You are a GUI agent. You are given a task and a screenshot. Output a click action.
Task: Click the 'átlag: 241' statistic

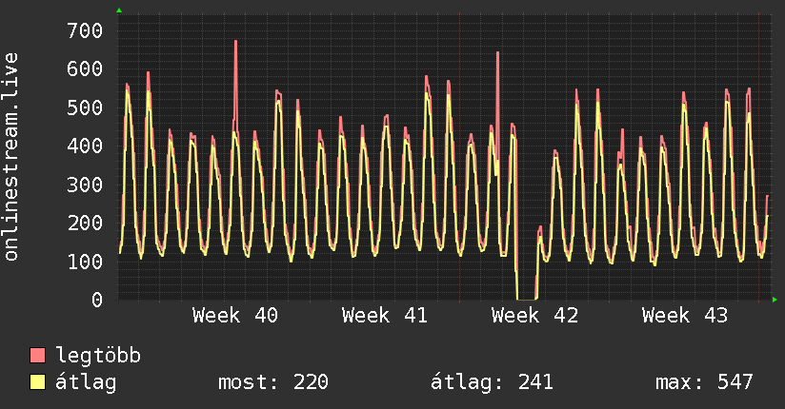coord(492,382)
